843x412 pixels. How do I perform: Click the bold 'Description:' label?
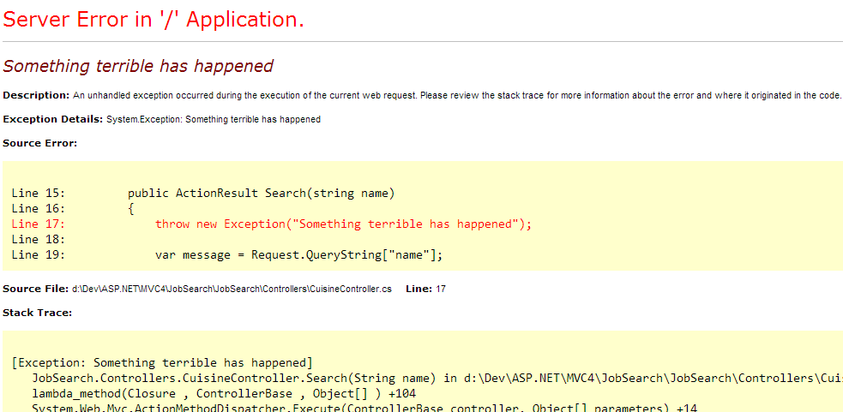[x=36, y=95]
